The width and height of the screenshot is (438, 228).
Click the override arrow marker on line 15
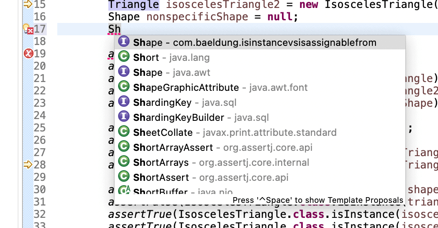(28, 4)
